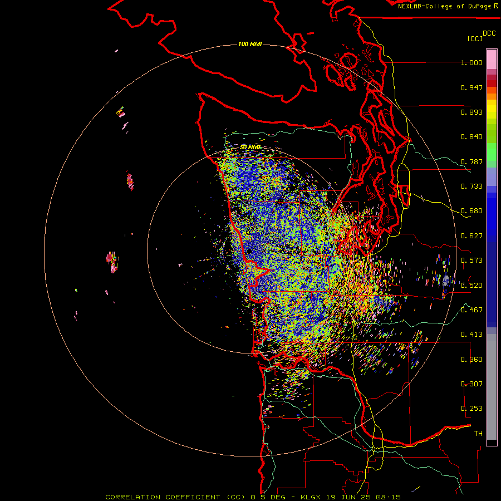The height and width of the screenshot is (501, 501).
Task: Click the DCC legend title
Action: (489, 33)
